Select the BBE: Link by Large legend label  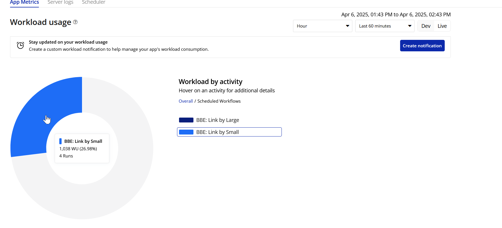coord(218,120)
